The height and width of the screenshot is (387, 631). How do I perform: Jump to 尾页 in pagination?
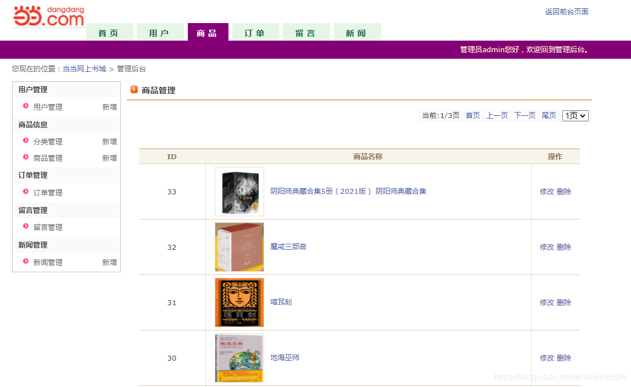point(549,115)
